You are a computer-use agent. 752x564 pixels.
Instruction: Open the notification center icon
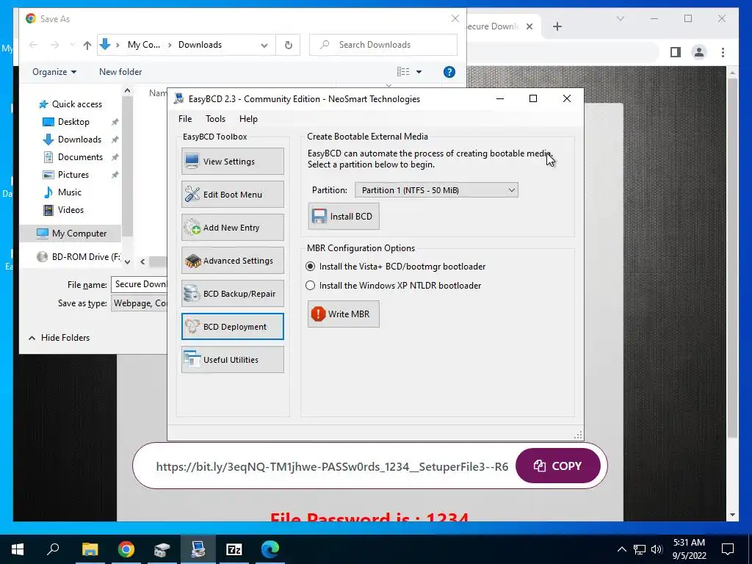[728, 549]
